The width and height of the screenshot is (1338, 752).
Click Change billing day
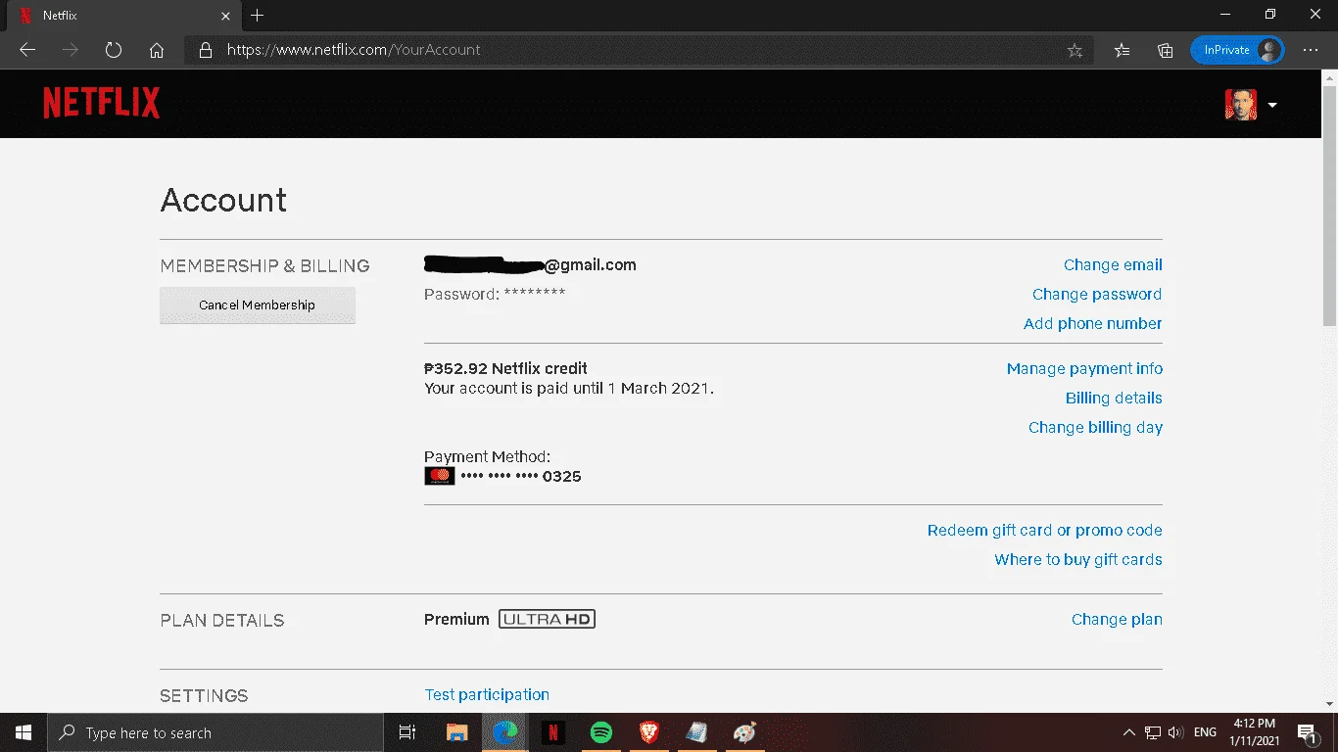(1095, 427)
